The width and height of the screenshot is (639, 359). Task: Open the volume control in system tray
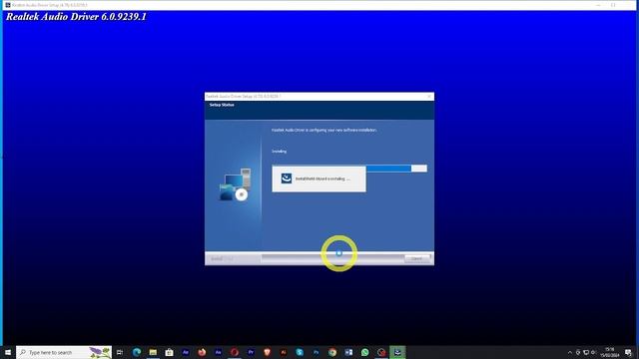tap(594, 352)
